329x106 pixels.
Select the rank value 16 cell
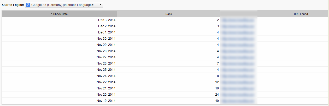coord(217,88)
